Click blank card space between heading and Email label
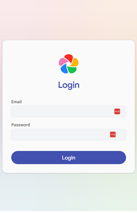 click(69, 95)
